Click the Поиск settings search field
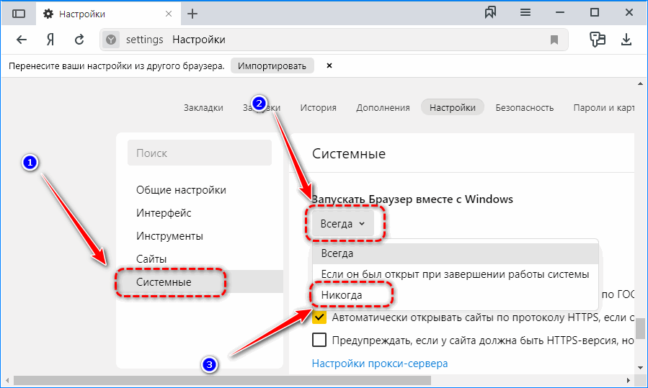Screen dimensions: 648x388 click(200, 153)
